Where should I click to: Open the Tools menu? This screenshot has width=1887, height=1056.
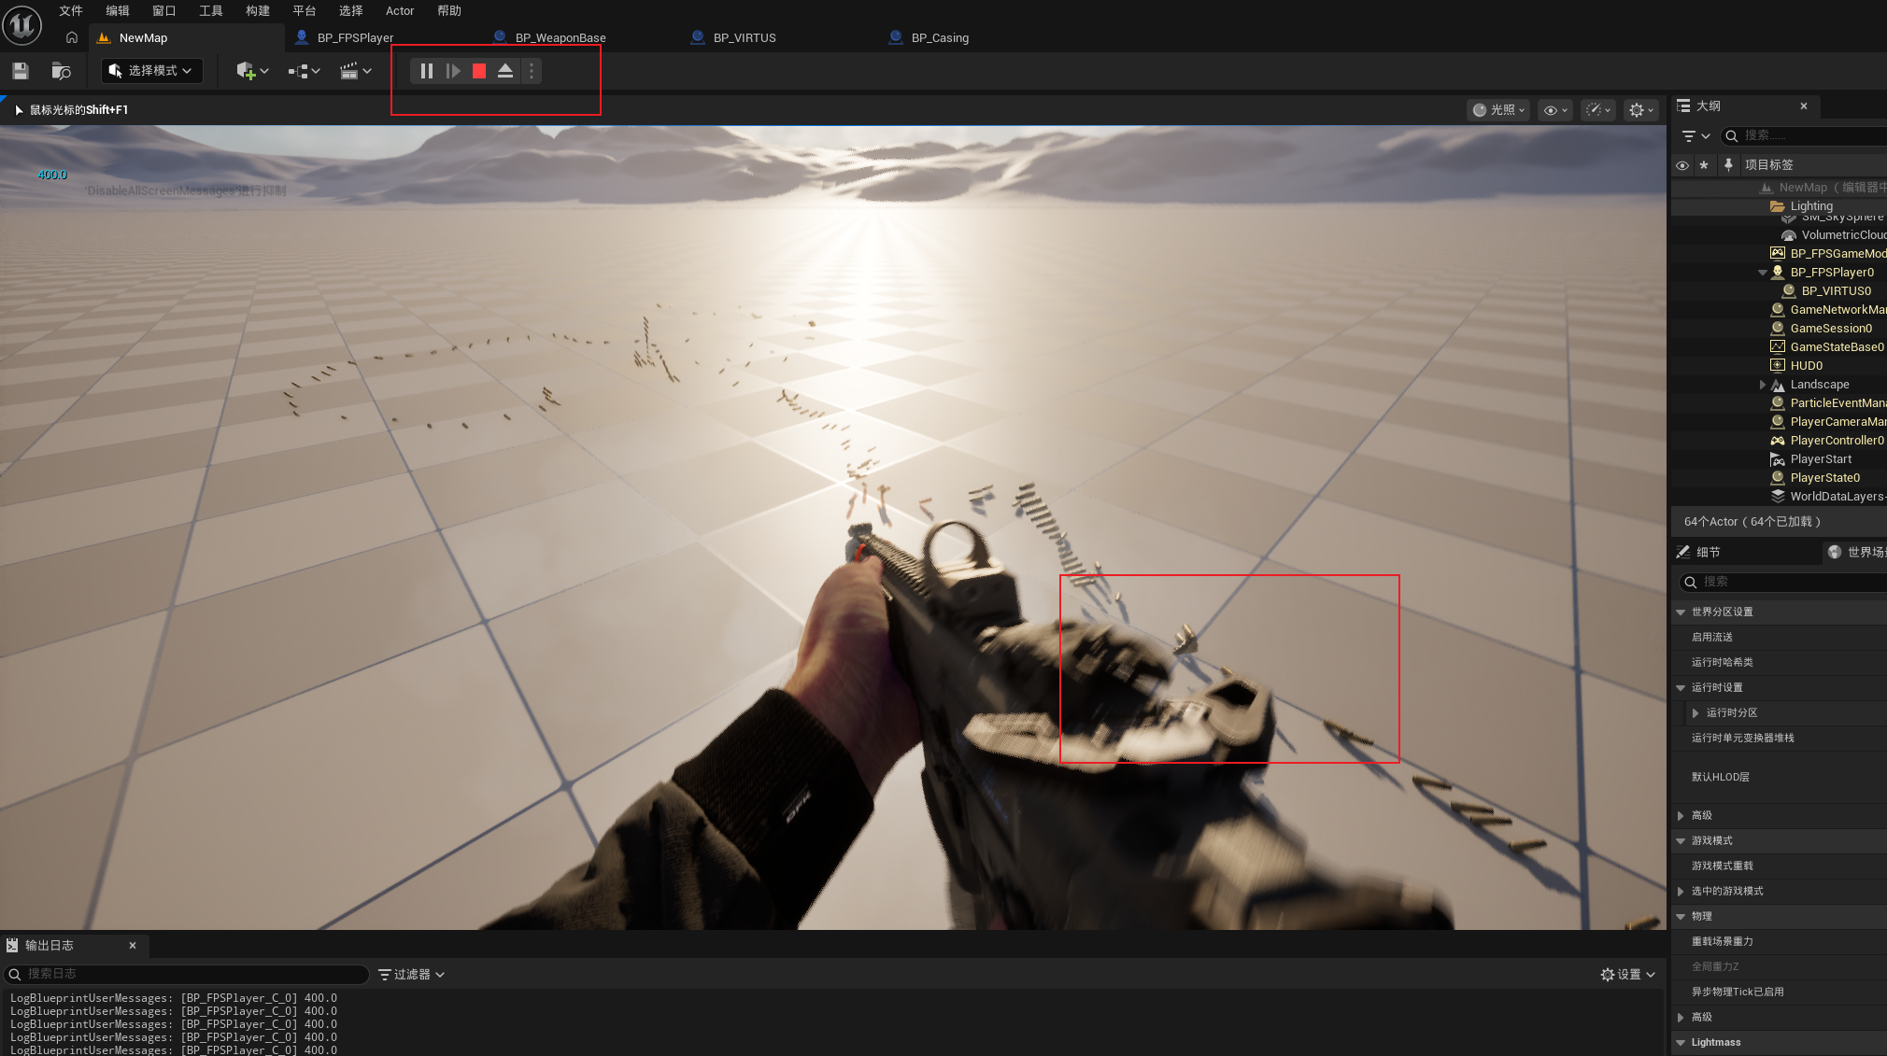tap(211, 11)
